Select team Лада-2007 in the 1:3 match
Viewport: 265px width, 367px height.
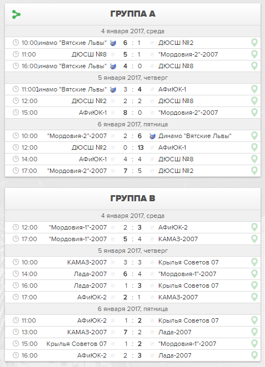pyautogui.click(x=90, y=286)
